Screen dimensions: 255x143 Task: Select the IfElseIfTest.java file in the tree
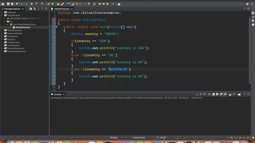23,27
